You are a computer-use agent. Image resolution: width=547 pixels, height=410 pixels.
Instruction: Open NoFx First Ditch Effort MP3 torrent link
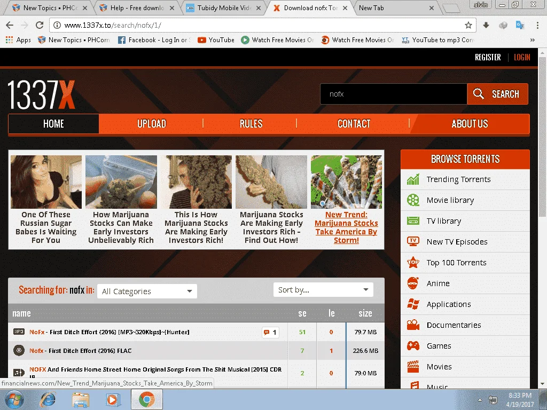109,332
